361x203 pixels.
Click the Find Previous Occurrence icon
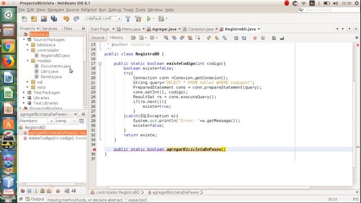tap(174, 38)
